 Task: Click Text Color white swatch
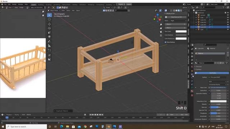(181, 32)
